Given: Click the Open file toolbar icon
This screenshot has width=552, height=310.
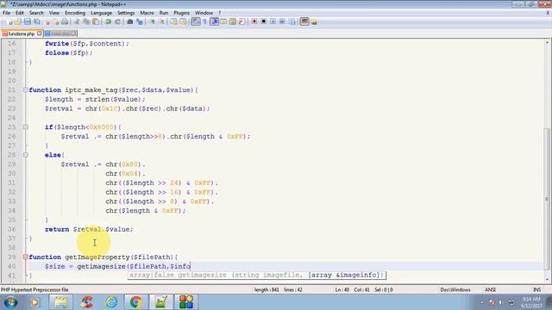Looking at the screenshot, I should pos(18,22).
